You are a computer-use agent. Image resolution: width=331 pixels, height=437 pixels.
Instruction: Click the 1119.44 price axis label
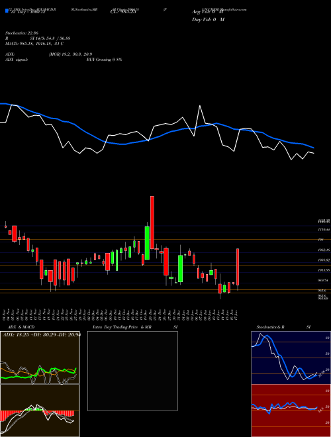pos(324,230)
